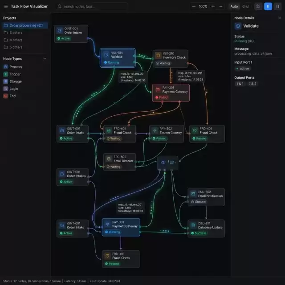Click the Passed badge on bottom Fraud Check
The width and height of the screenshot is (285, 285).
pyautogui.click(x=112, y=264)
